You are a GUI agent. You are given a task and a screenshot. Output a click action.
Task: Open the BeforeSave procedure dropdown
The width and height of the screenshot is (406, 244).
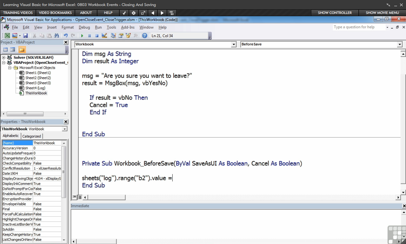[400, 44]
